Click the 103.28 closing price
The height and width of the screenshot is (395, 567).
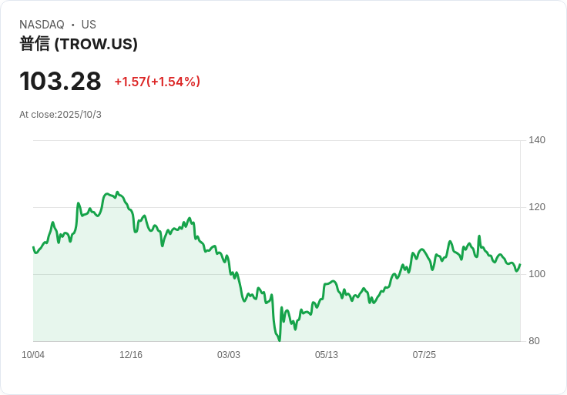[x=60, y=81]
